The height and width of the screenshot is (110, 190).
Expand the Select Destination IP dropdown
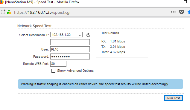pyautogui.click(x=66, y=35)
